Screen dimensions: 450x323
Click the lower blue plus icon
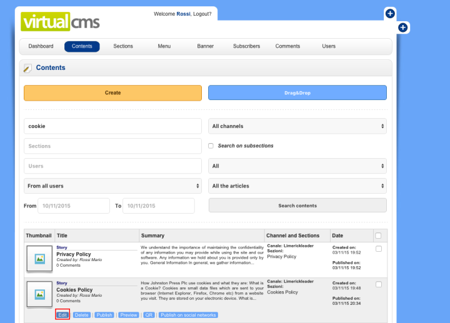(402, 27)
